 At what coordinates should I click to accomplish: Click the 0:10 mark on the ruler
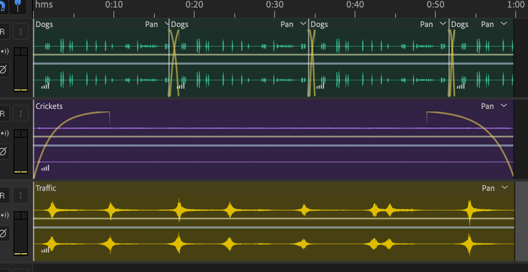(114, 5)
